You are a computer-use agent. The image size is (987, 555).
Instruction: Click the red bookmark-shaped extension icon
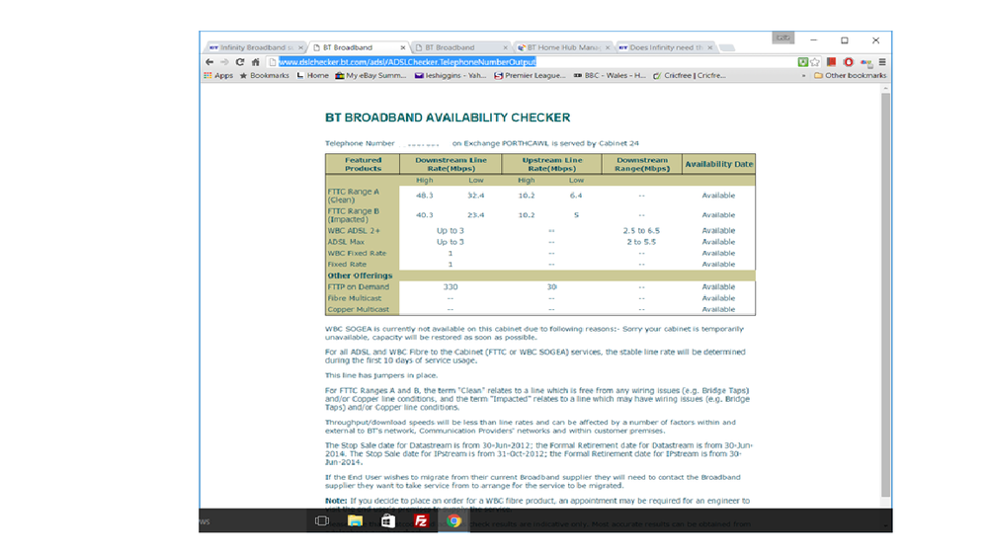point(832,61)
